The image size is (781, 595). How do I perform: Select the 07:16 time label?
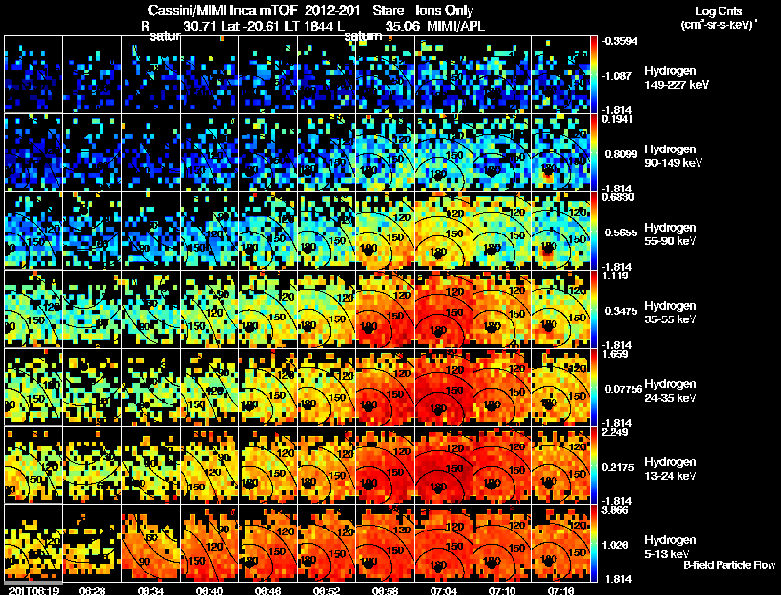560,590
